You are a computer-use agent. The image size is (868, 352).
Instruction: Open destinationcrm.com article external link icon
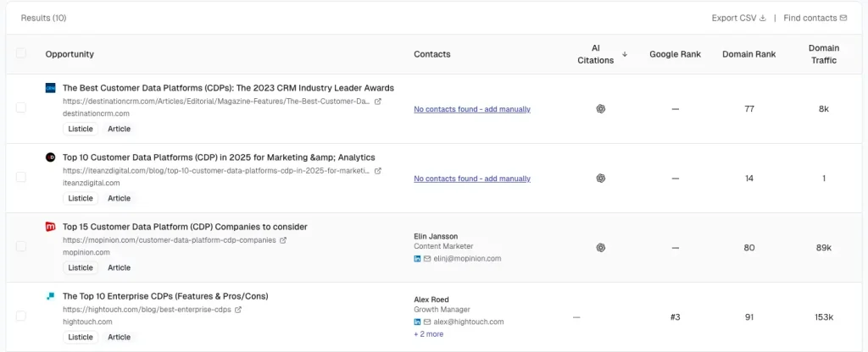[x=377, y=102]
